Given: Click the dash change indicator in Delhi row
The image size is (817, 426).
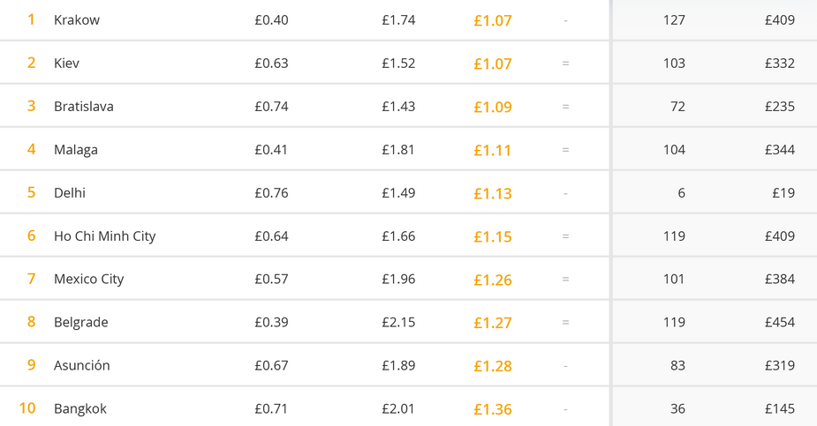Looking at the screenshot, I should pos(565,193).
